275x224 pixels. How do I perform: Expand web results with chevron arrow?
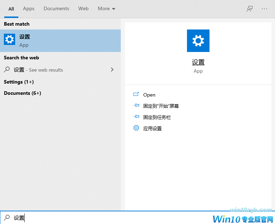(x=112, y=70)
